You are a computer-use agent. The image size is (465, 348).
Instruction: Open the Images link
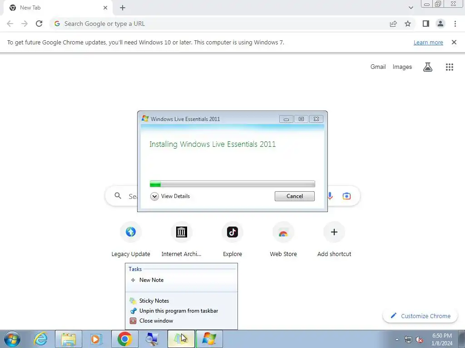[x=402, y=67]
